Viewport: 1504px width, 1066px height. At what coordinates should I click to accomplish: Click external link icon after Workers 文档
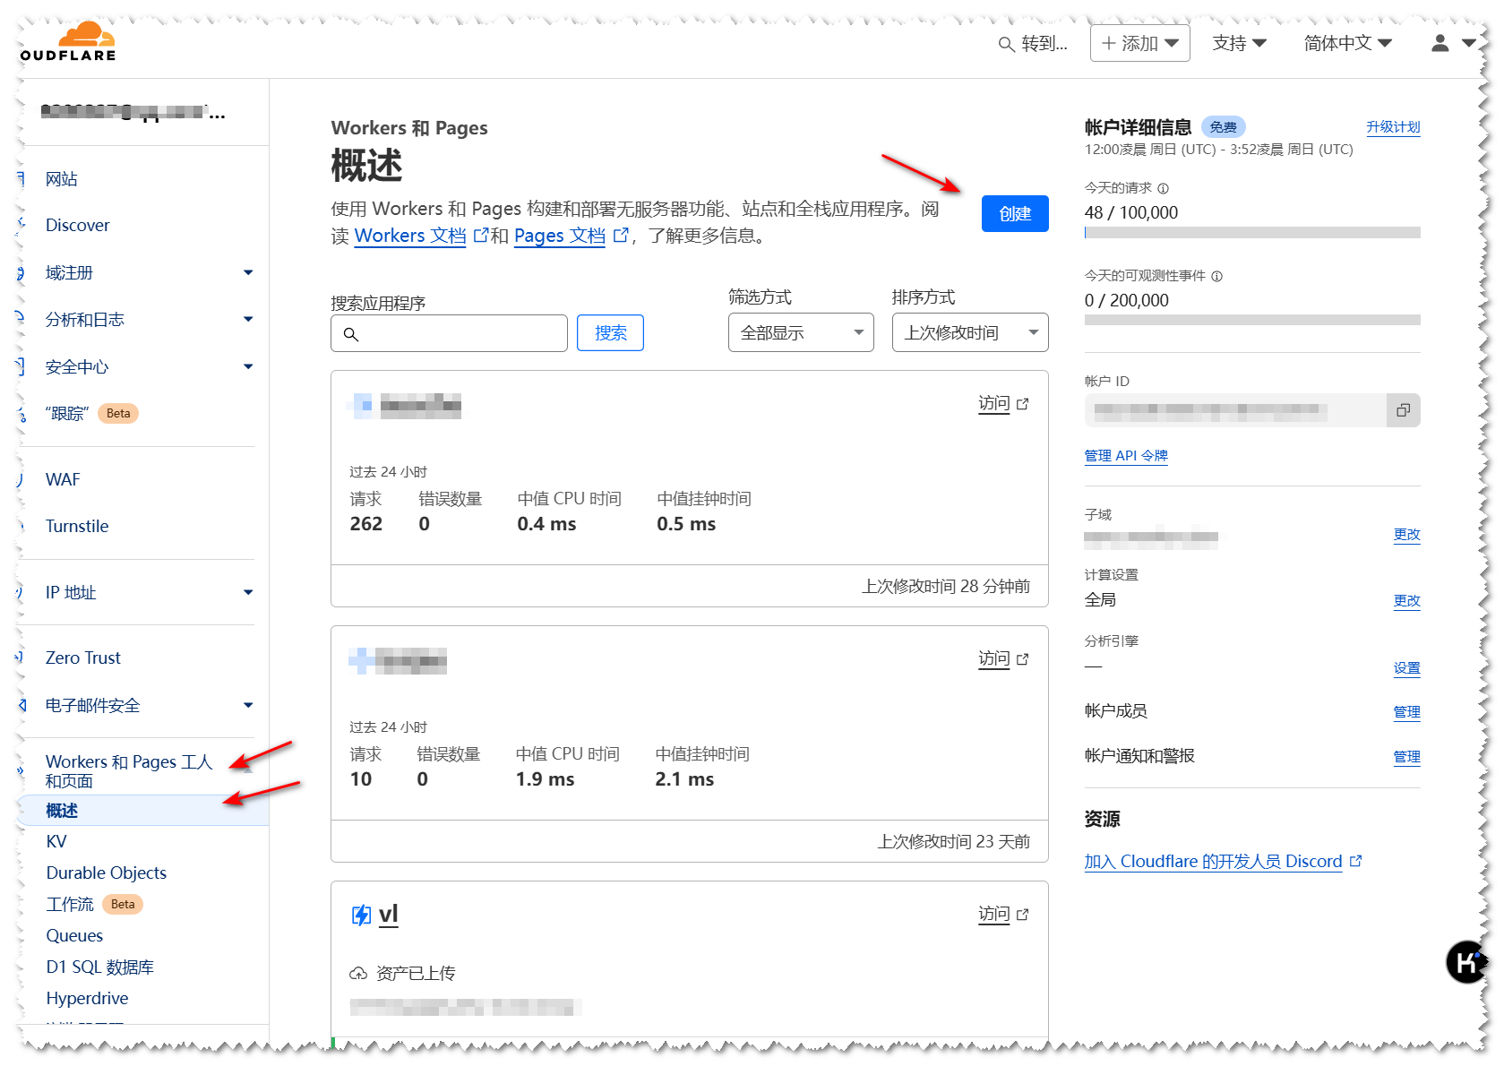pos(480,236)
